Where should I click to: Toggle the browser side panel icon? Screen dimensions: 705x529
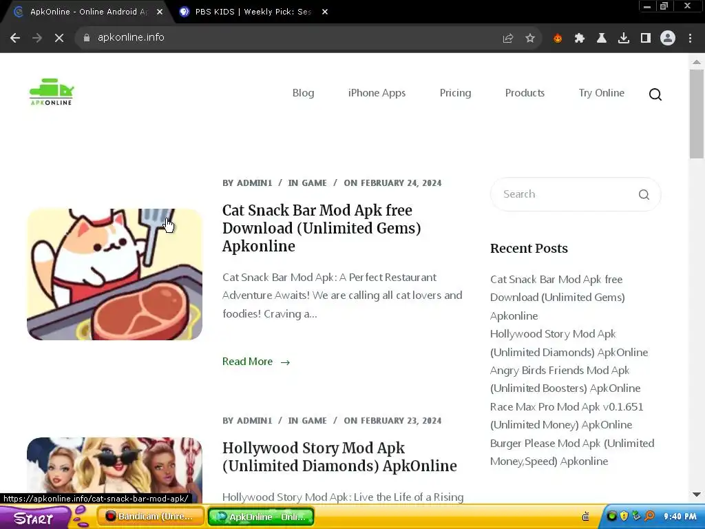646,39
